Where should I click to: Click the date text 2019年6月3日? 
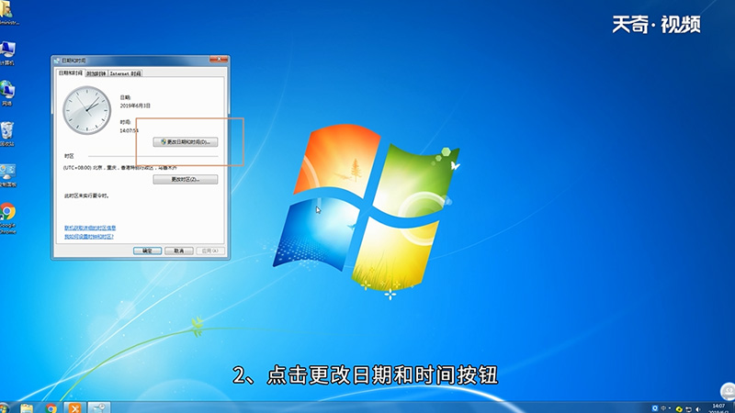135,106
